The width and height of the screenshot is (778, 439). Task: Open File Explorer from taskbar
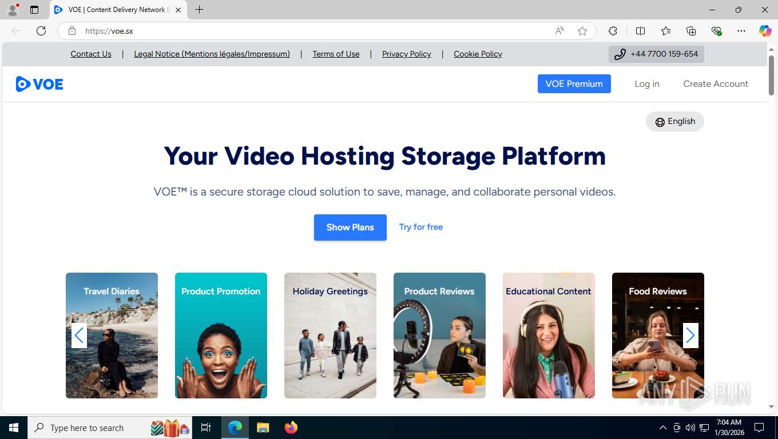pos(263,428)
